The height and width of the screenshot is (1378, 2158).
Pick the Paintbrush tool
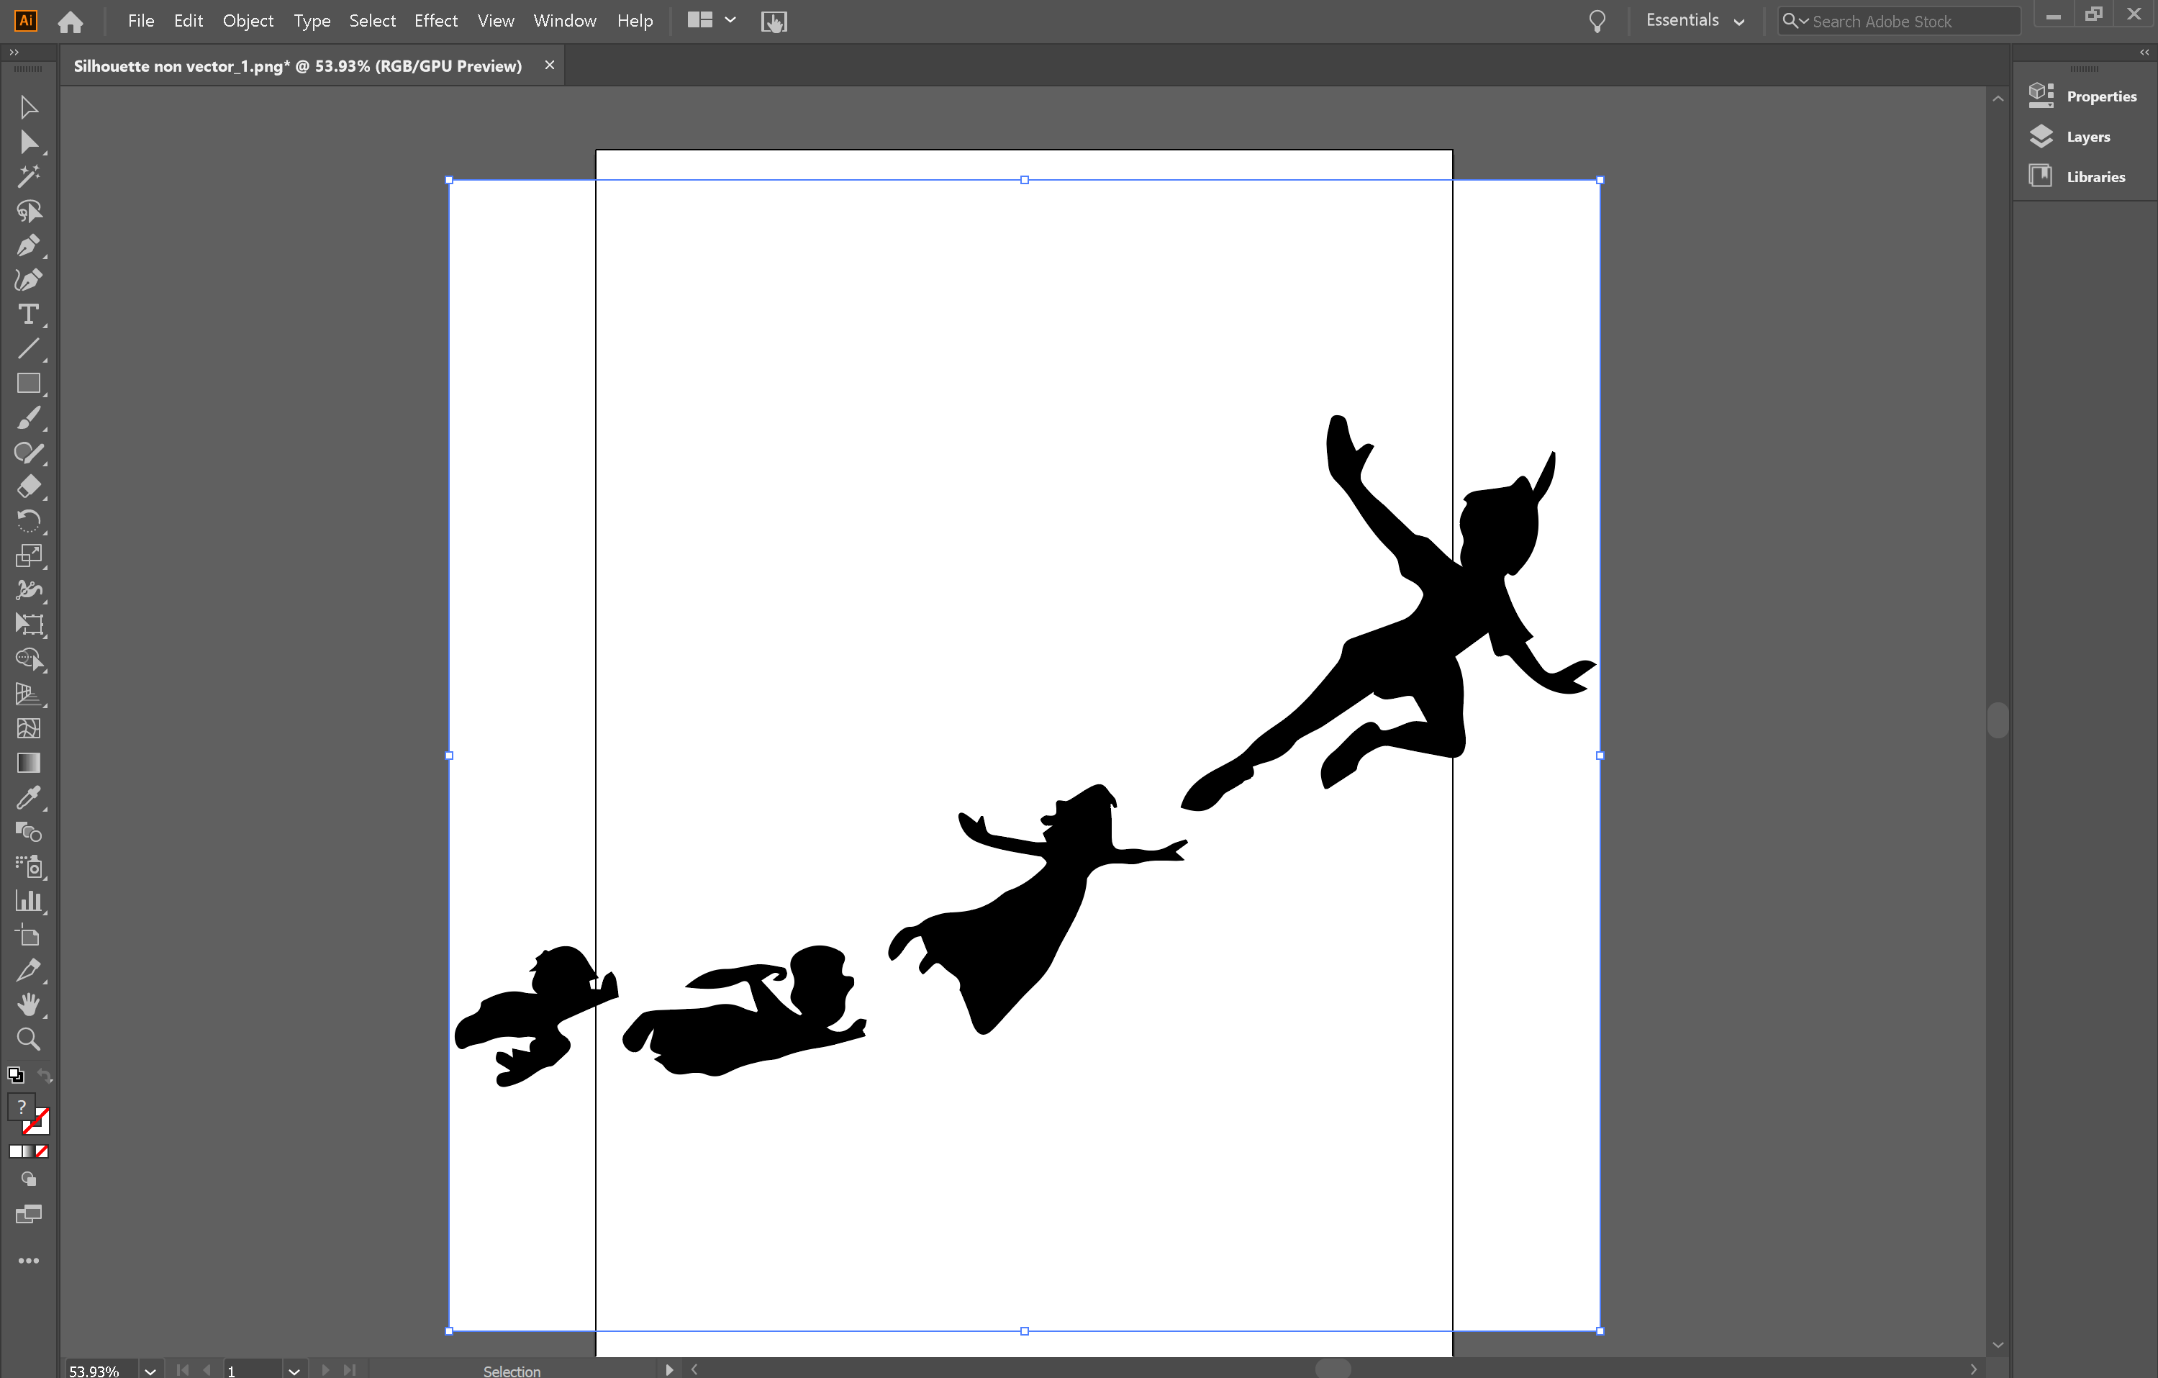coord(29,417)
